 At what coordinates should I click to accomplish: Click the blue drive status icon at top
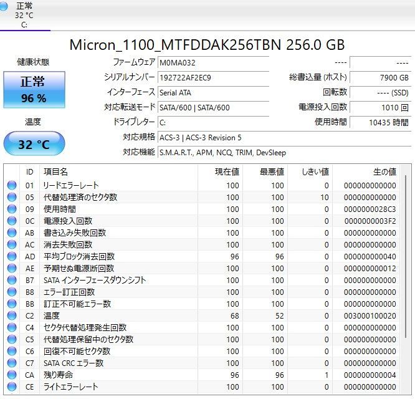[x=3, y=6]
